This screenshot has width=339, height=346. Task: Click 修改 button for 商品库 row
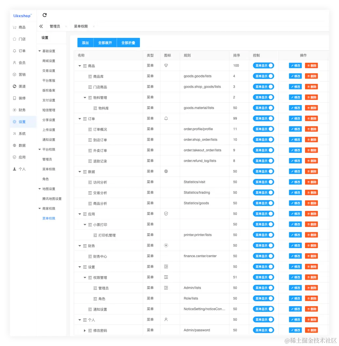click(x=295, y=76)
